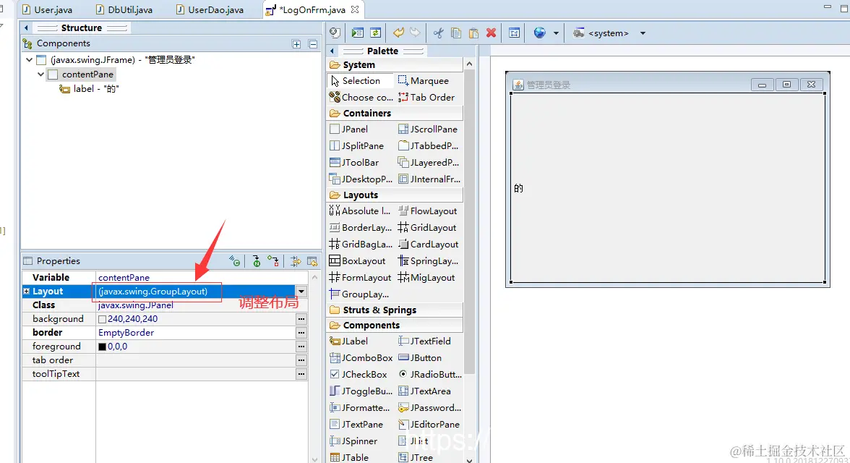Choose the GridLayout item
Screen dimensions: 850x463
click(x=426, y=228)
